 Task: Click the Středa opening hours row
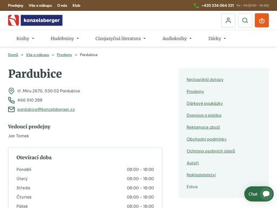(85, 188)
